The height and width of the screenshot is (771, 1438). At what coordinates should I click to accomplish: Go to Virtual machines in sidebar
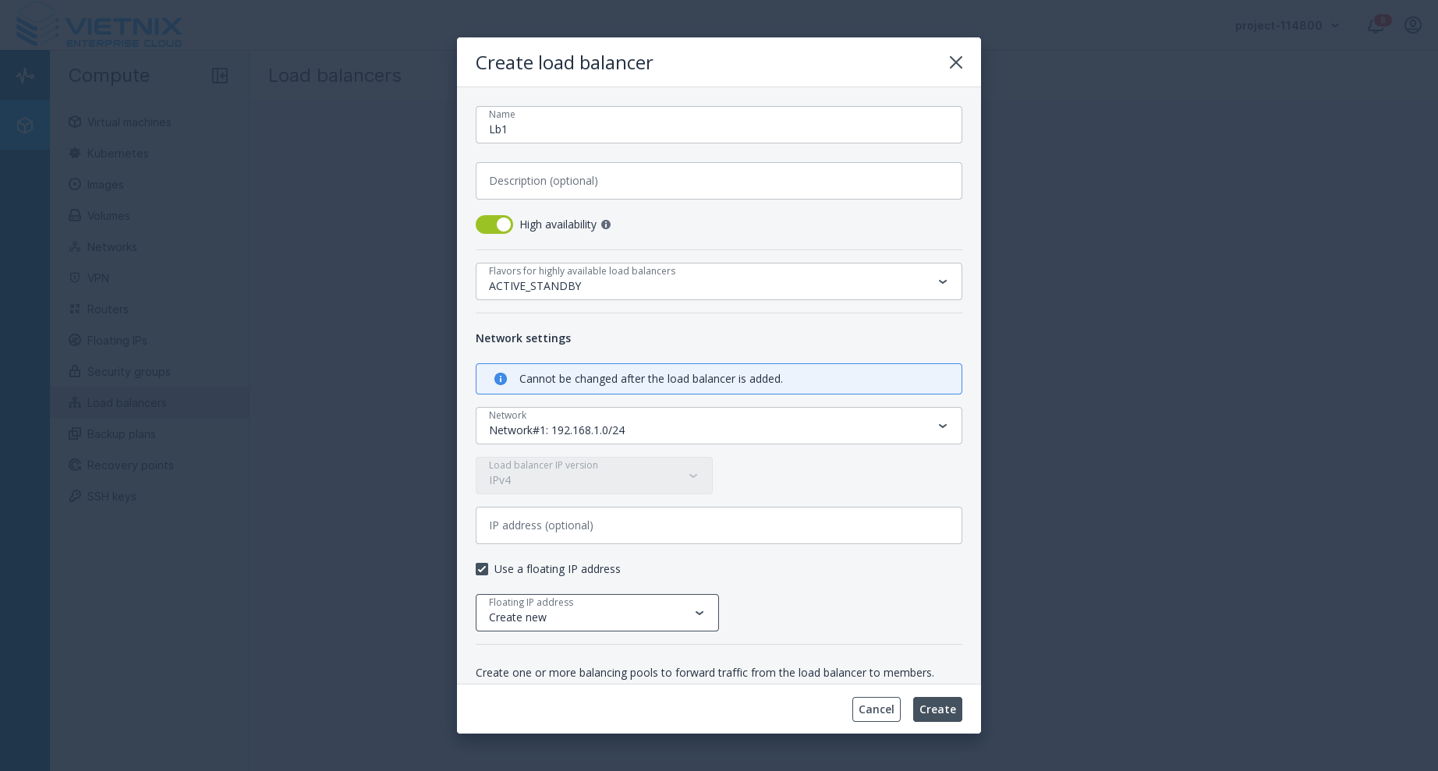coord(129,122)
